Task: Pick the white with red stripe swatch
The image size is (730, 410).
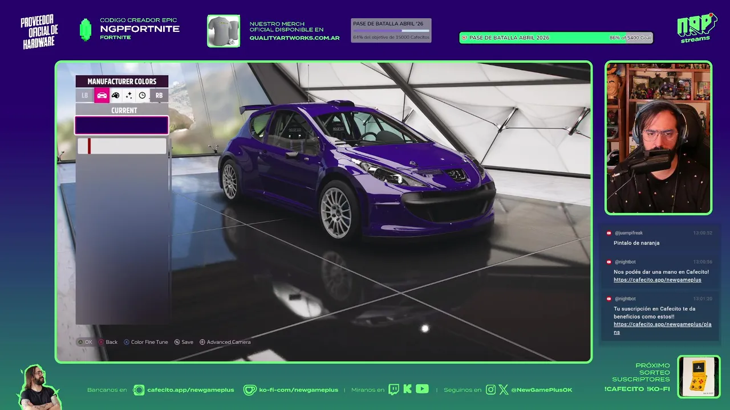Action: point(121,146)
